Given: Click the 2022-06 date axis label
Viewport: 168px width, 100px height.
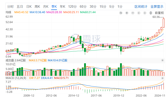Looking at the screenshot, I should click(x=141, y=96).
